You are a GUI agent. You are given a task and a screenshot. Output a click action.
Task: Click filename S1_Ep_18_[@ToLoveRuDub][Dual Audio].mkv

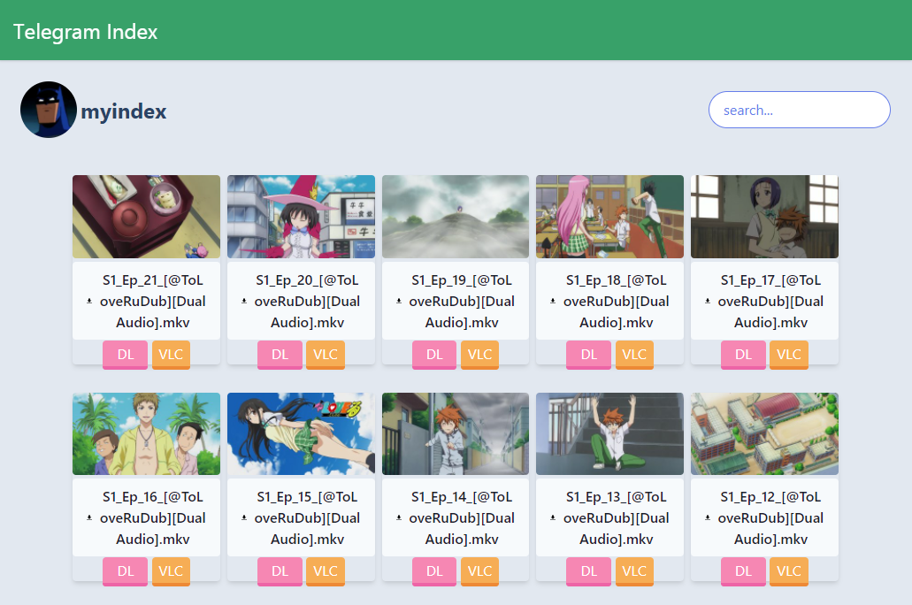617,302
